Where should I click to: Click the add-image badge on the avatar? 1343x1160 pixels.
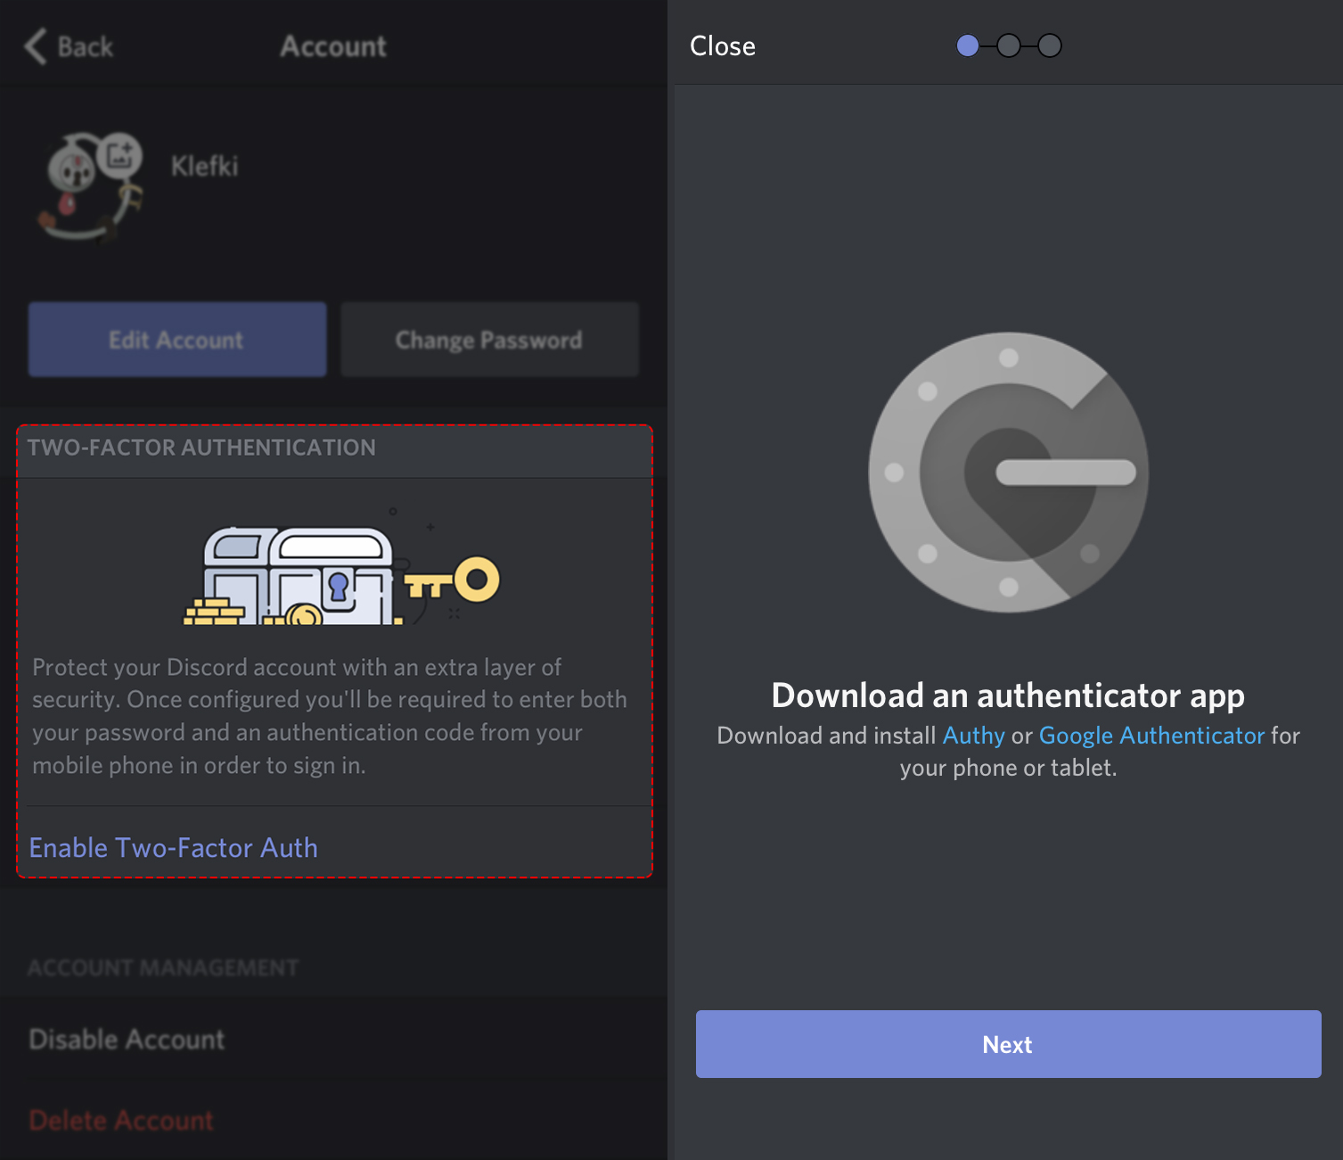pyautogui.click(x=120, y=155)
